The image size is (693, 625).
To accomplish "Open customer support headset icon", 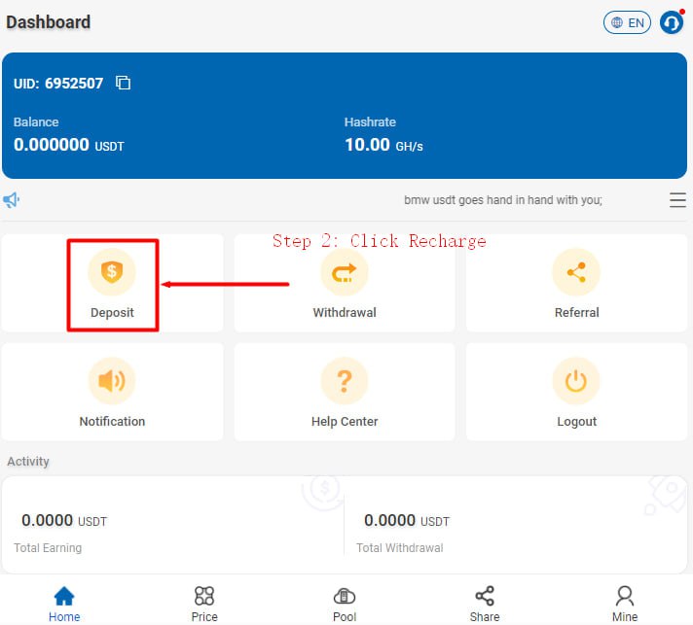I will tap(672, 21).
